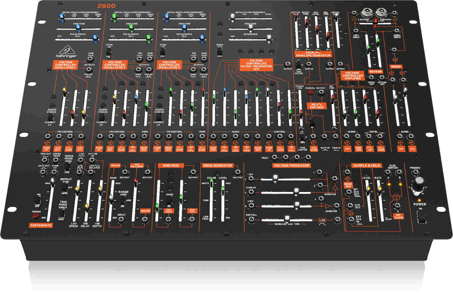Image resolution: width=453 pixels, height=297 pixels.
Task: Click the VCF output jack
Action: [x=288, y=64]
